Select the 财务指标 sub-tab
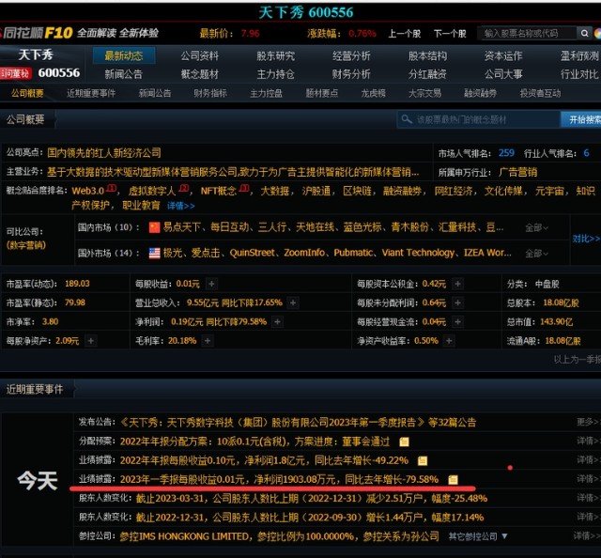Image resolution: width=601 pixels, height=558 pixels. coord(209,93)
